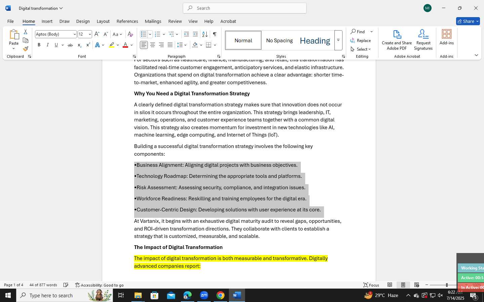This screenshot has height=302, width=484.
Task: Open Request Signatures tool
Action: [x=423, y=40]
